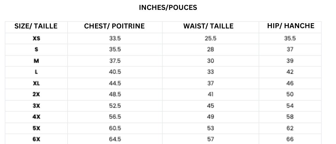Select chest value 33.5 for XS
Viewport: 336px width, 144px height.
pos(115,39)
